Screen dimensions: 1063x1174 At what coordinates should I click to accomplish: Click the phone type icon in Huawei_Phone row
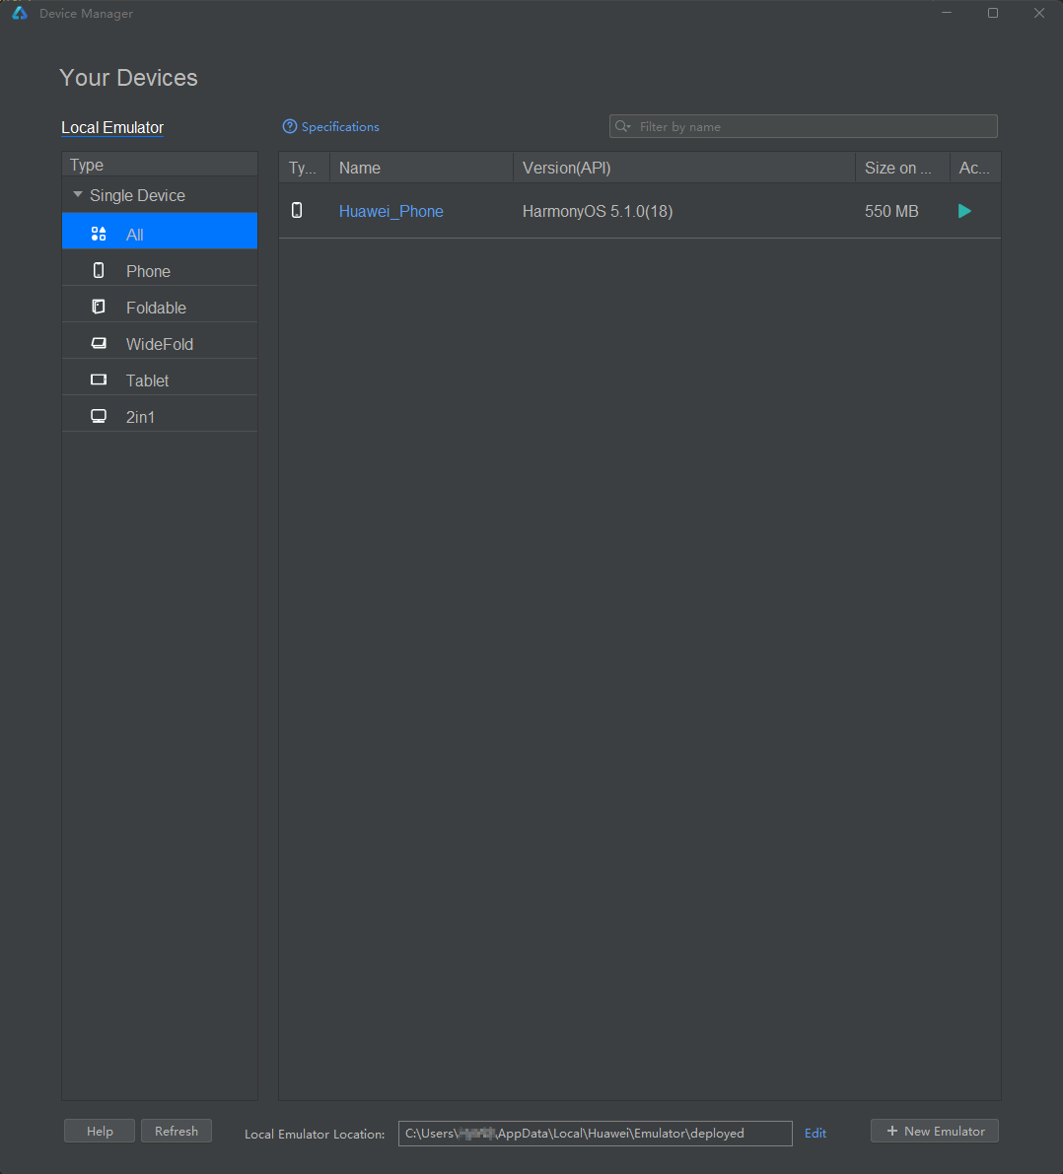tap(298, 210)
